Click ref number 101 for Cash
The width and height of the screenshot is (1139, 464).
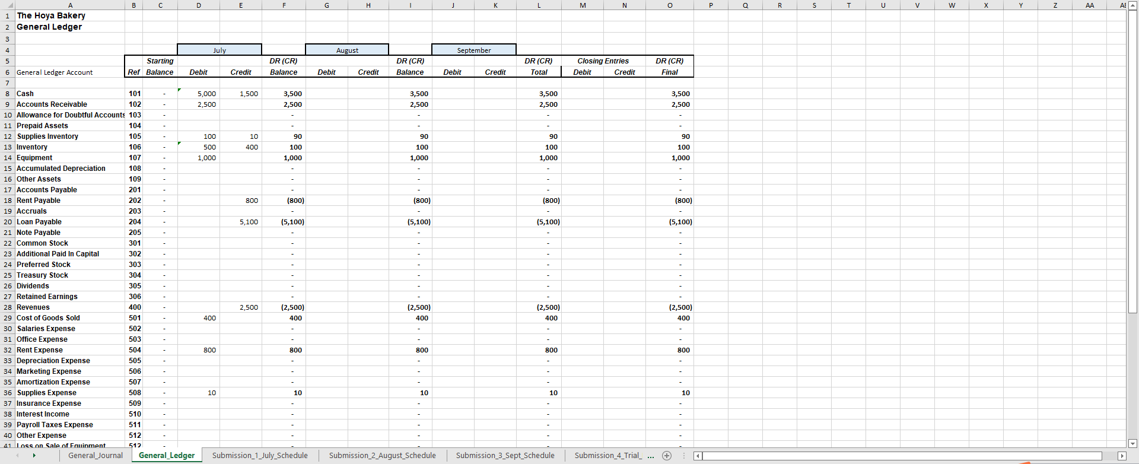click(134, 94)
